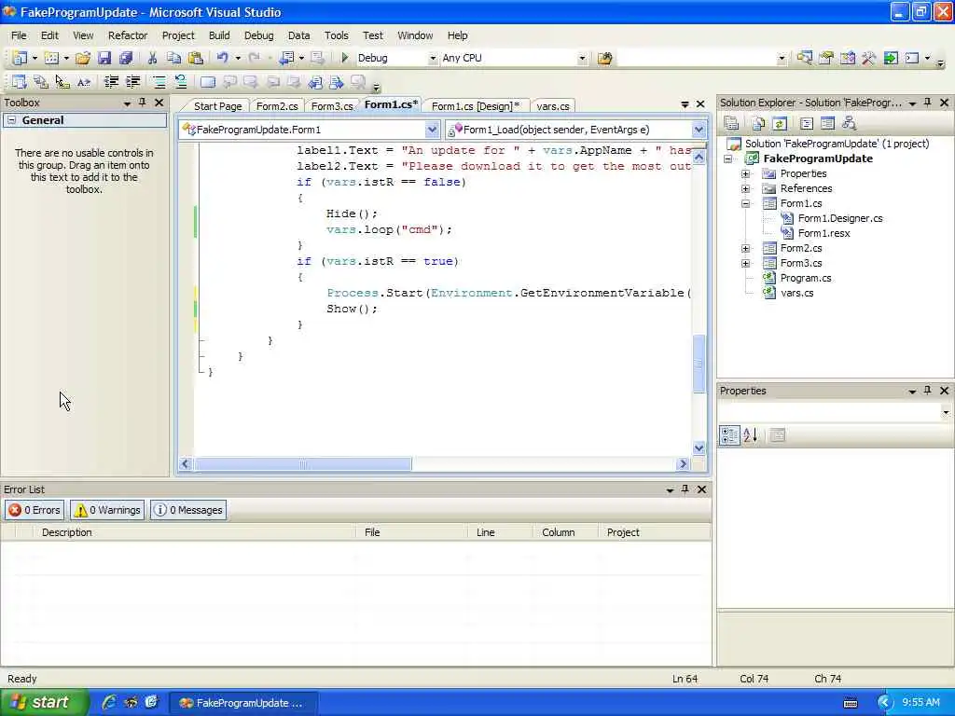Click View Class Diagram icon in Solution Explorer
Viewport: 955px width, 716px height.
(x=849, y=124)
